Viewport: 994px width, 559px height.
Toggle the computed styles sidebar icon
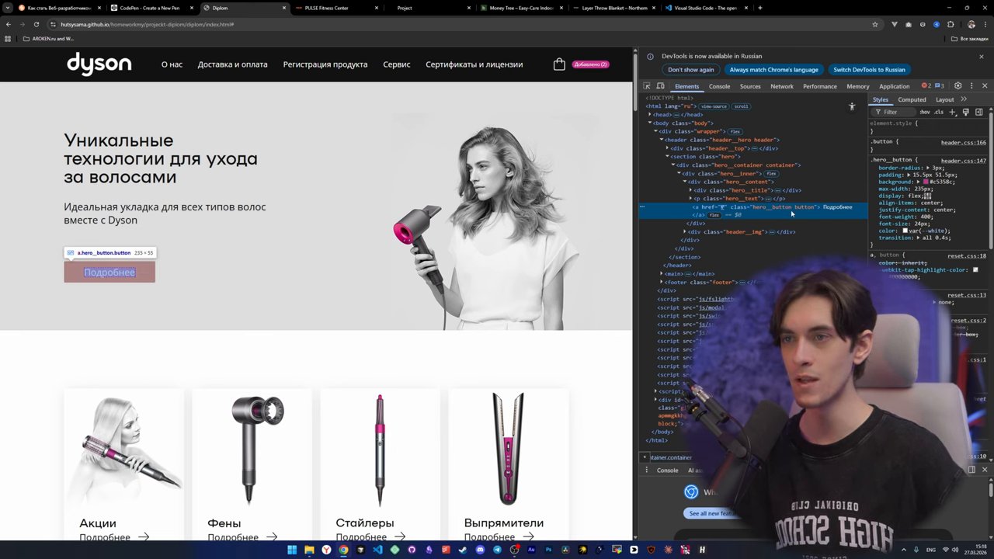click(979, 112)
